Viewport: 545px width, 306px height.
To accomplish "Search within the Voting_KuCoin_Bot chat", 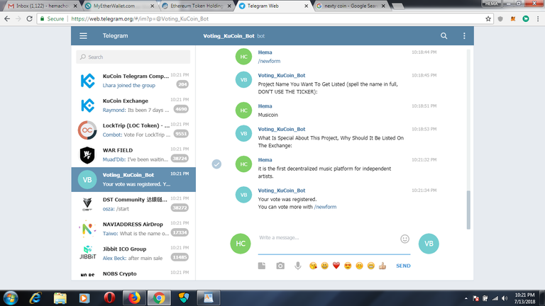I will [x=444, y=35].
